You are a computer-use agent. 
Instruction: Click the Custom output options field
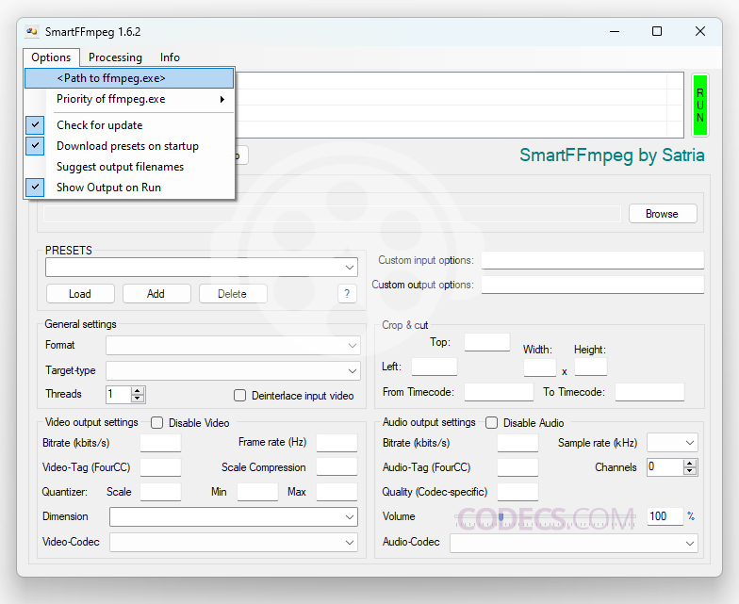(x=592, y=285)
